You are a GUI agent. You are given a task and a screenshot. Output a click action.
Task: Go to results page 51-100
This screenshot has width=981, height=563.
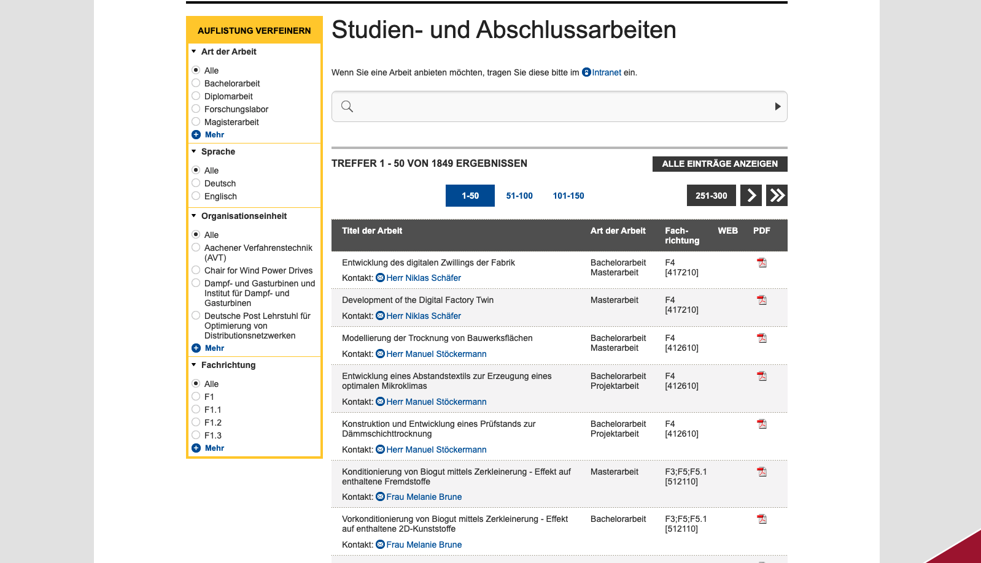[519, 196]
